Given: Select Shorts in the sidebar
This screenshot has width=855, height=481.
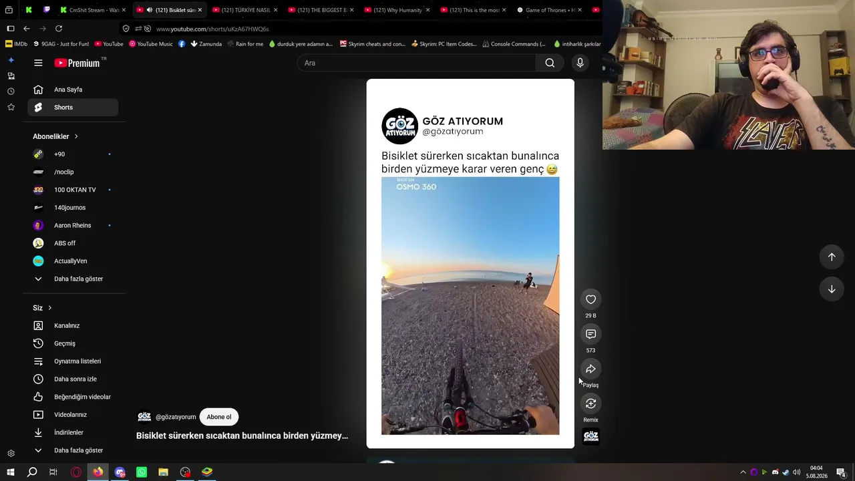Looking at the screenshot, I should [72, 108].
